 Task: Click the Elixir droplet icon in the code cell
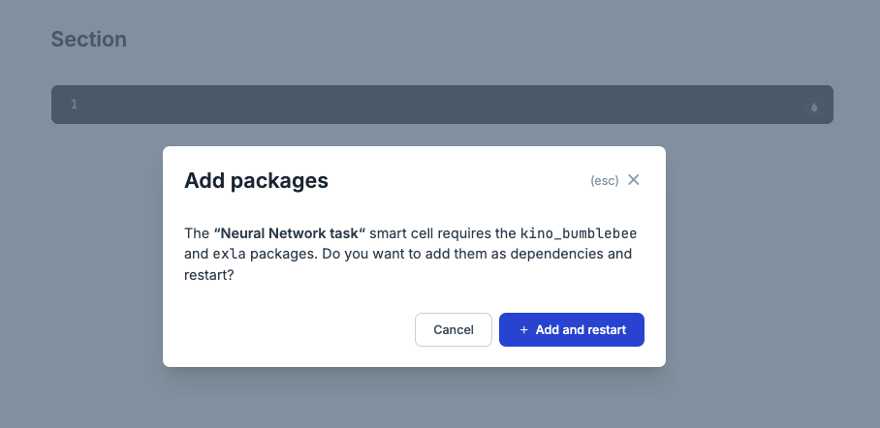814,107
